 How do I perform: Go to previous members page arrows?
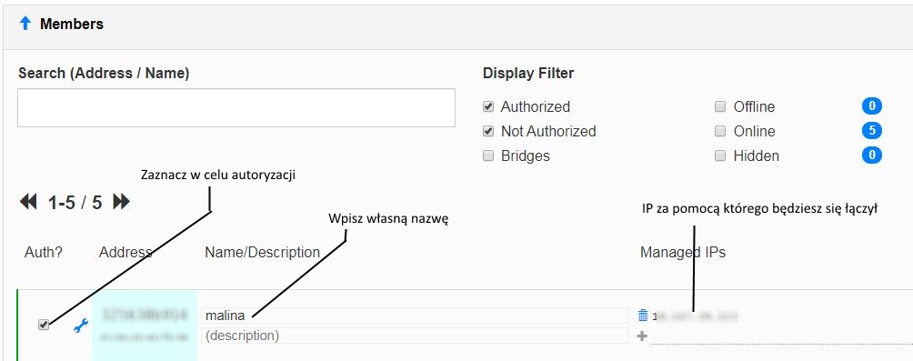28,202
